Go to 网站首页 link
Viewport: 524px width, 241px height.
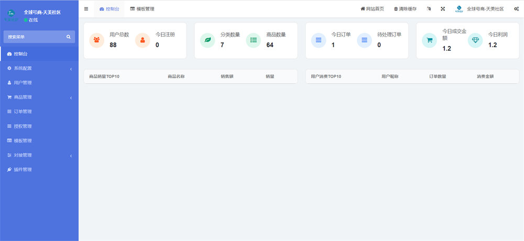click(372, 9)
